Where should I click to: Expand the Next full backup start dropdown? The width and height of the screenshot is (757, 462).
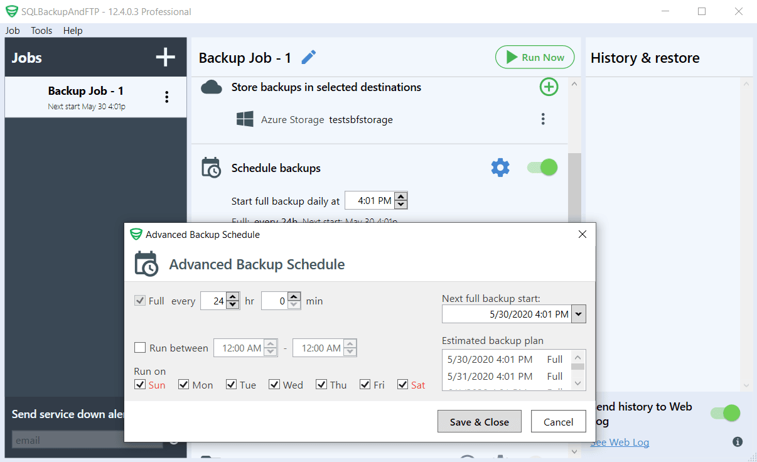click(x=579, y=314)
